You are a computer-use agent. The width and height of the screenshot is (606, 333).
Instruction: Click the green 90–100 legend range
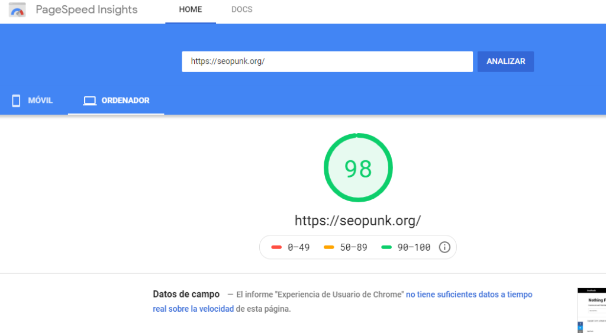click(x=406, y=247)
